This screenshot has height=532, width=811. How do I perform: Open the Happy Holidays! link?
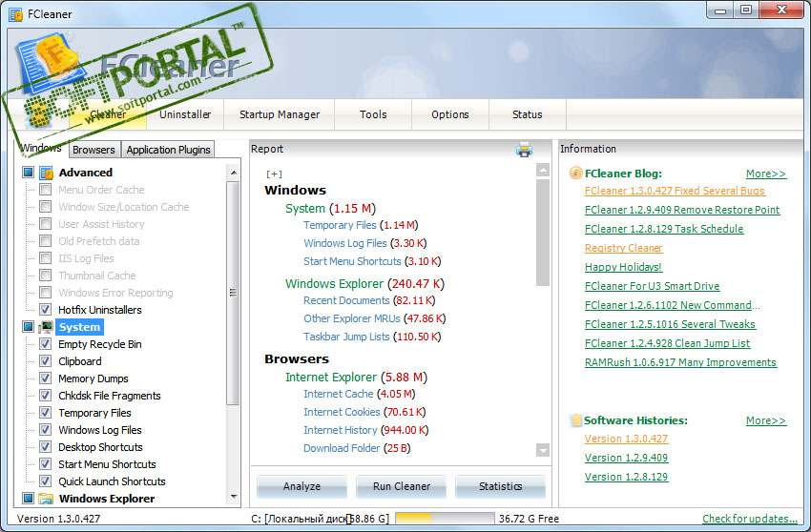[x=623, y=267]
